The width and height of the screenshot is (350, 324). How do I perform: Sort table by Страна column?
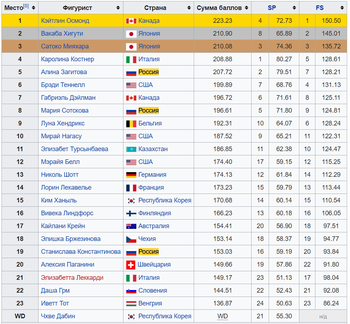coord(189,8)
